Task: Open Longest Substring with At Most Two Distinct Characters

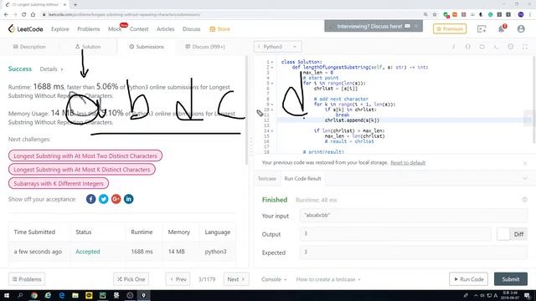Action: pos(85,156)
